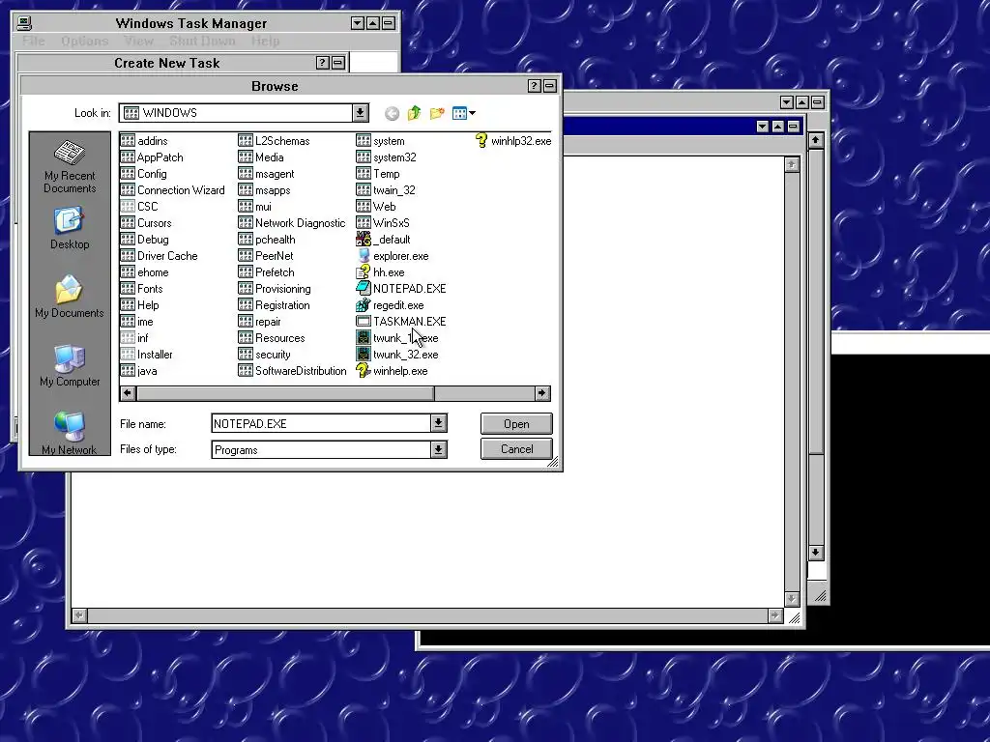The height and width of the screenshot is (742, 990).
Task: Select the java folder
Action: click(139, 370)
